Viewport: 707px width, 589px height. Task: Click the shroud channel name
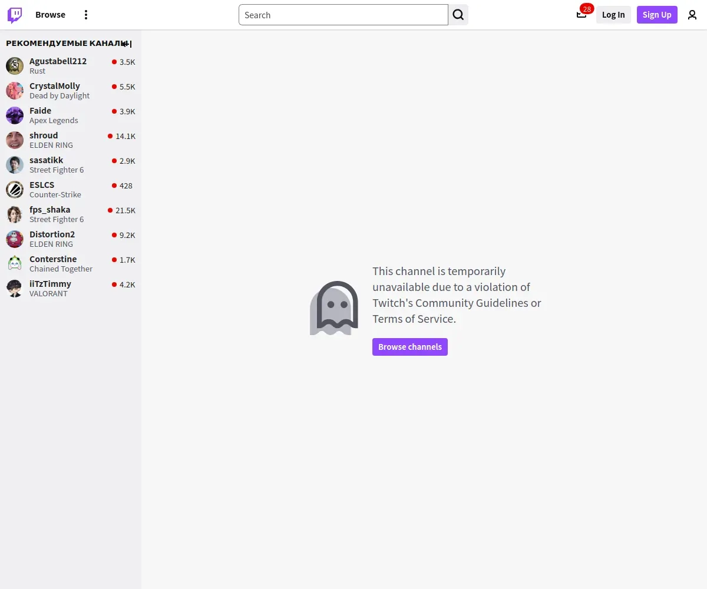[44, 135]
